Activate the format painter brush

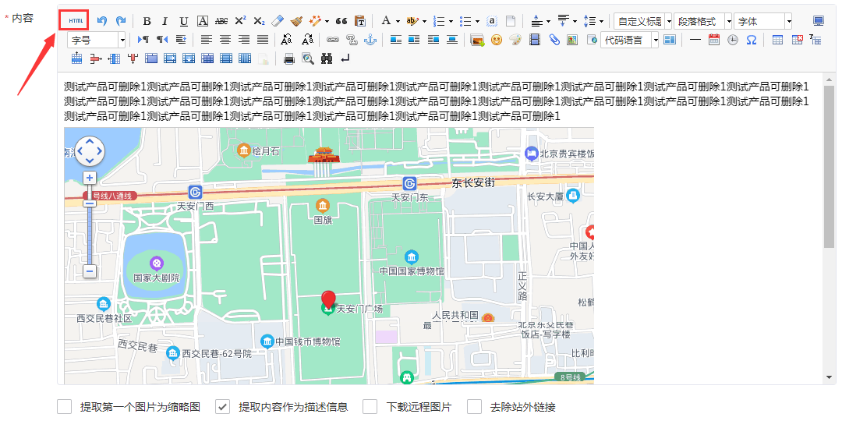296,21
